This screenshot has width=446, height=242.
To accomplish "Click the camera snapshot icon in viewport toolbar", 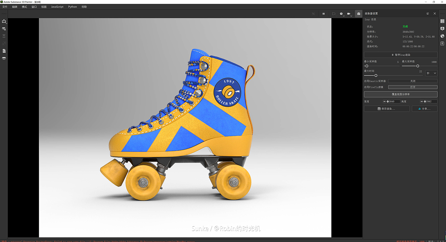I will point(359,14).
